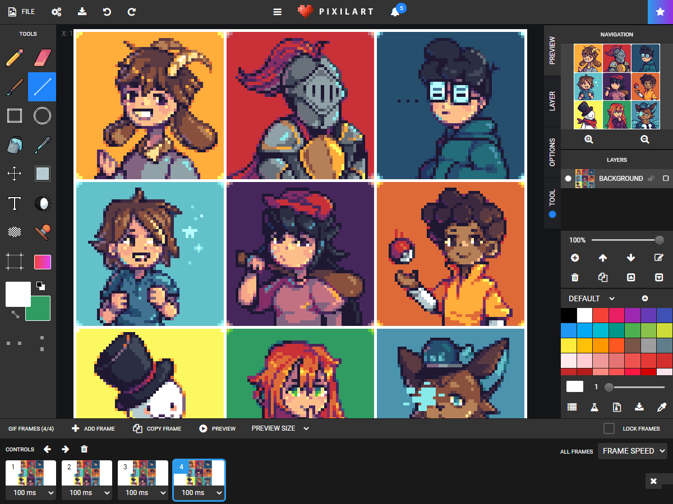
Task: Pick the Paint Bucket tool
Action: (14, 145)
